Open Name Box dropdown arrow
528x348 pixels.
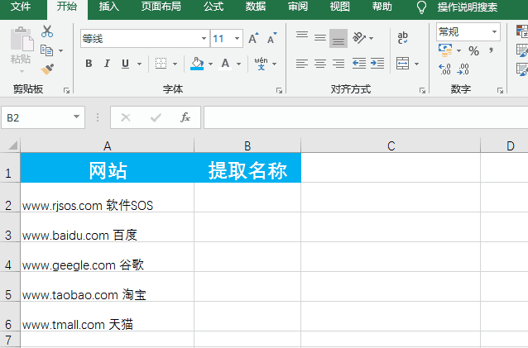pyautogui.click(x=76, y=117)
